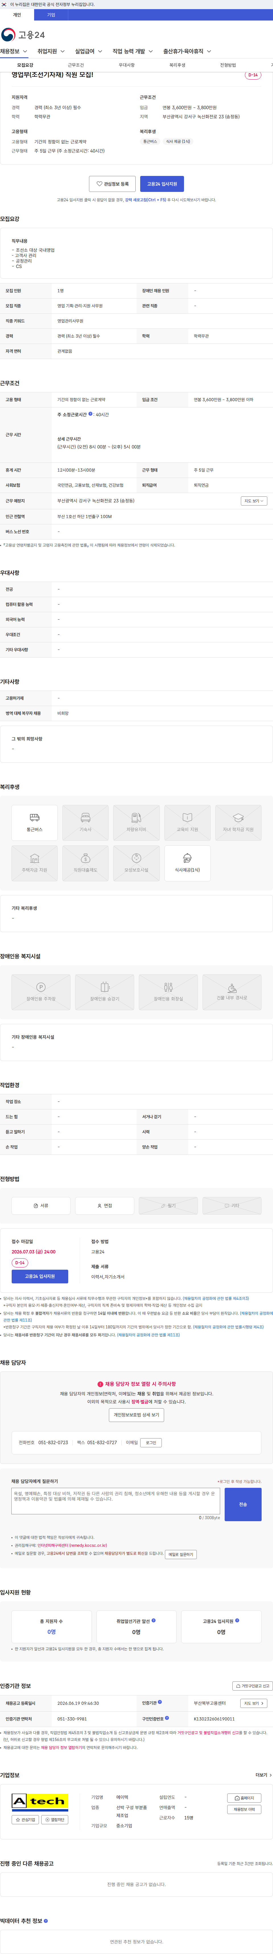Click the 로그인 button beside 이메일
The width and height of the screenshot is (273, 1954).
point(150,1443)
